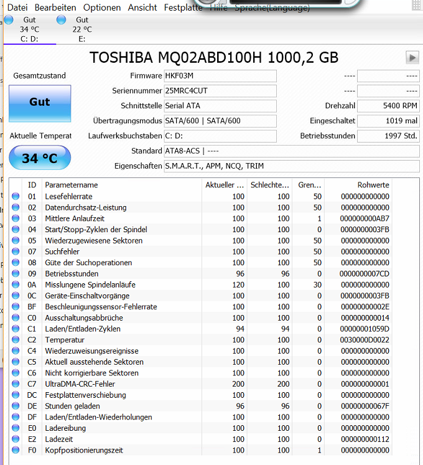423x465 pixels.
Task: Click the Gut health status button
Action: tap(40, 103)
